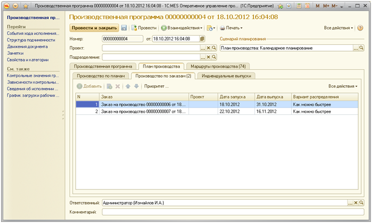Open Движения документа link
Image resolution: width=372 pixels, height=223 pixels.
(x=27, y=47)
